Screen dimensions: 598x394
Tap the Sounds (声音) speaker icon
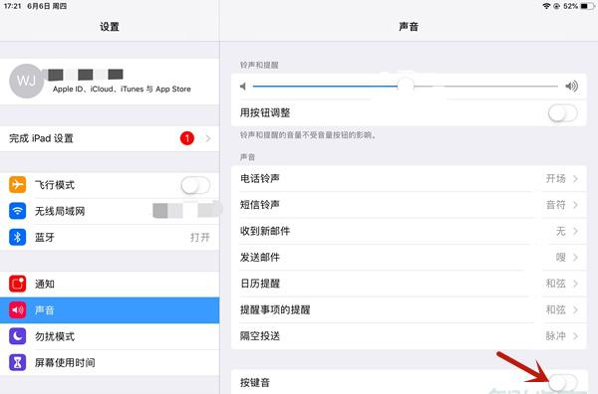pos(18,309)
